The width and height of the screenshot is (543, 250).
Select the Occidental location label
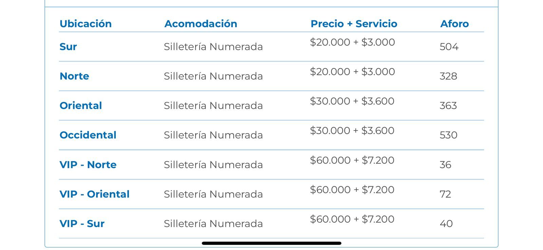click(x=88, y=135)
